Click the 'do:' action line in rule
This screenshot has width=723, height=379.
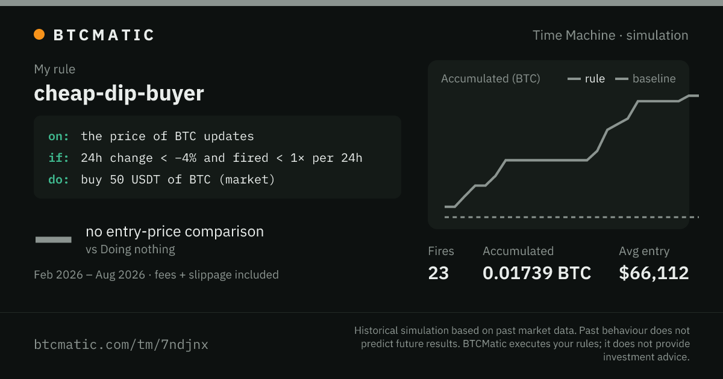(161, 179)
